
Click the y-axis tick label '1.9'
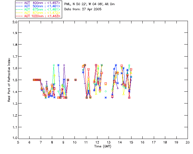click(x=15, y=33)
